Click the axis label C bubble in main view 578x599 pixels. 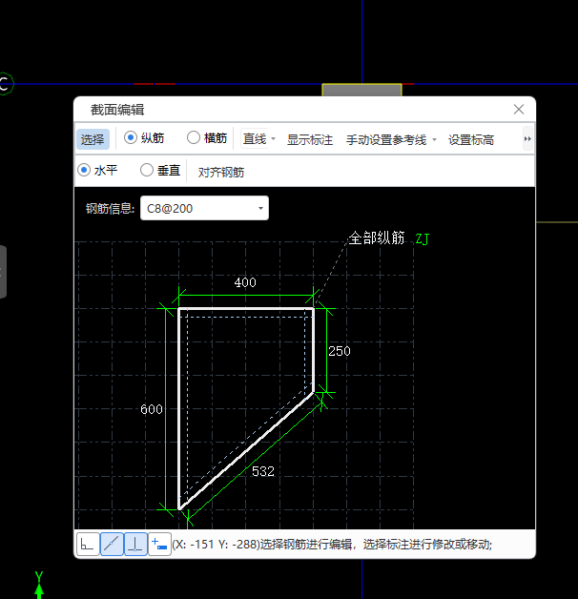pos(5,84)
